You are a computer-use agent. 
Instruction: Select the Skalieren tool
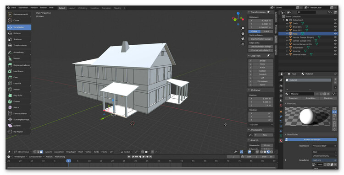[x=19, y=40]
